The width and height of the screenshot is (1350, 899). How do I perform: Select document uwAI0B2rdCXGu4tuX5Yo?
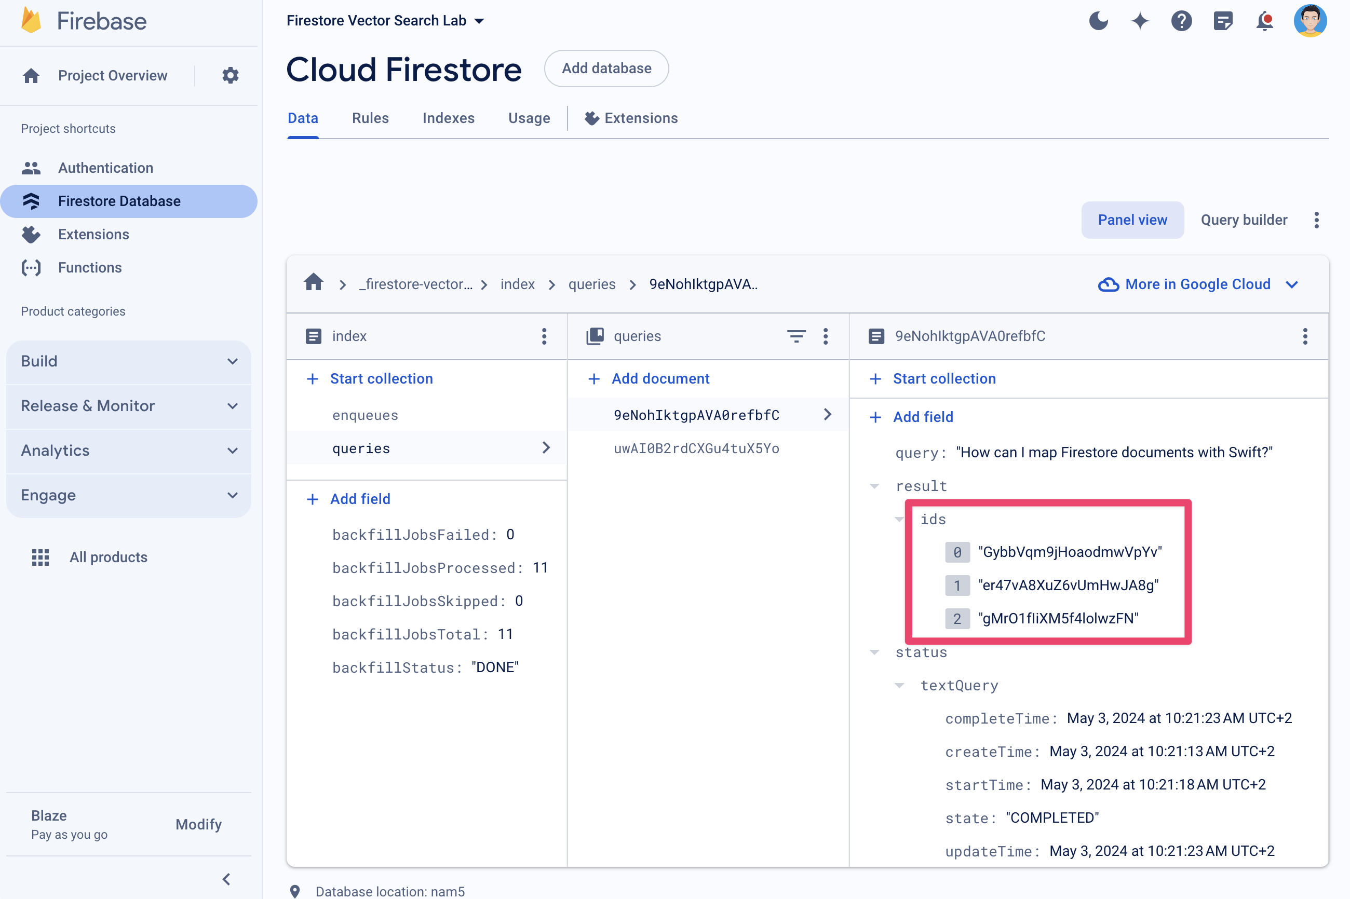[695, 447]
